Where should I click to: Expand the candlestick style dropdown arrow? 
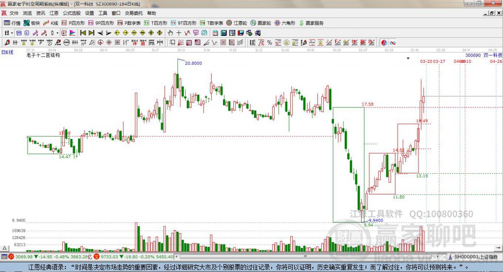(x=57, y=33)
